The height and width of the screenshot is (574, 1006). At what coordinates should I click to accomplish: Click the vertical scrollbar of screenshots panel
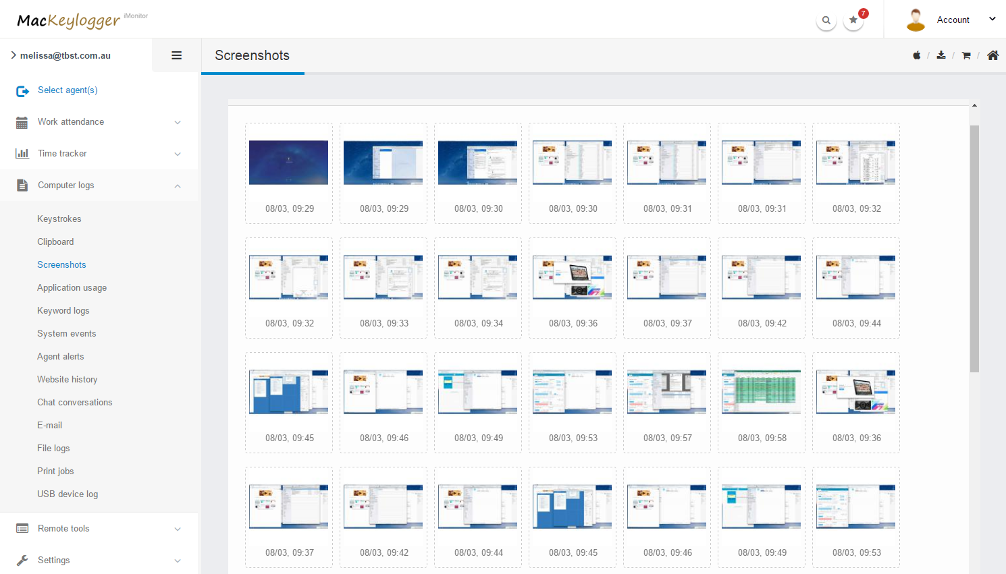[974, 248]
